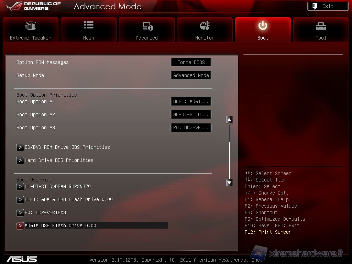Click arrow icon beside HL-DT-ST DVDRAM GH22NS70
Screen dimensions: 352x264
coord(20,186)
